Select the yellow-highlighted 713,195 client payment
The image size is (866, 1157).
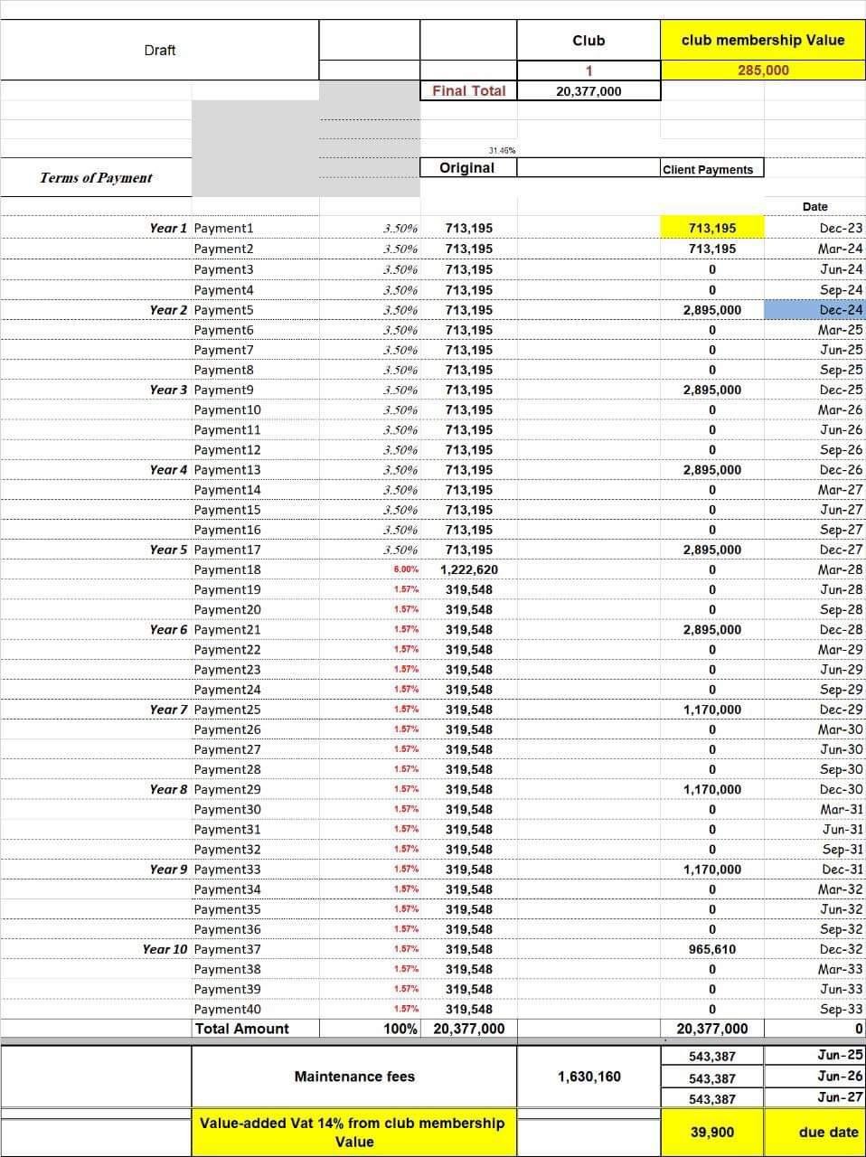point(711,229)
